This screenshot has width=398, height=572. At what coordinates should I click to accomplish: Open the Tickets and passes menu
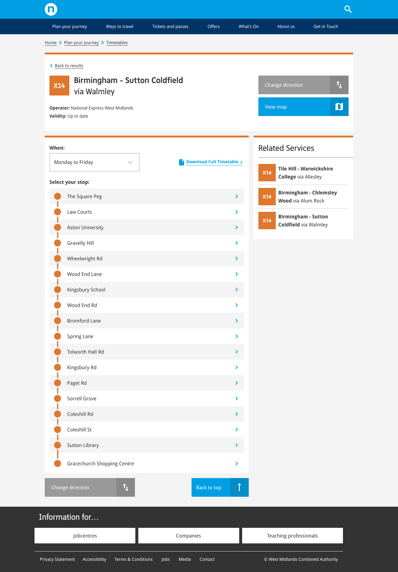pos(170,26)
